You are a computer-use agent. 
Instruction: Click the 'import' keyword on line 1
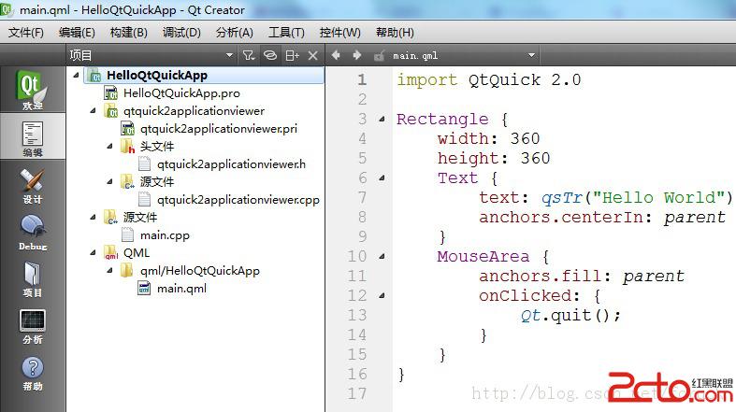[426, 80]
